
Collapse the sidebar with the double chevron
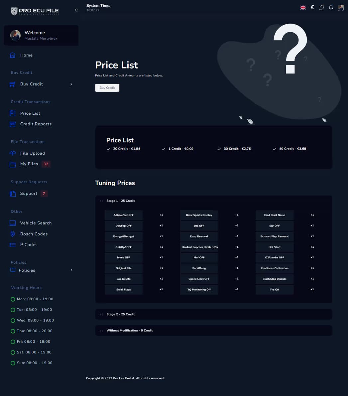tap(76, 10)
